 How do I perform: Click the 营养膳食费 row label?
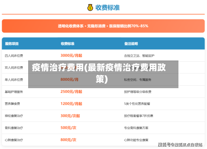click(x=12, y=104)
